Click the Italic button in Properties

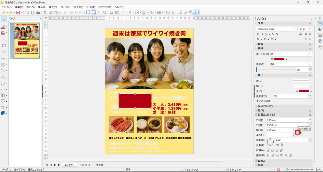pos(262,34)
